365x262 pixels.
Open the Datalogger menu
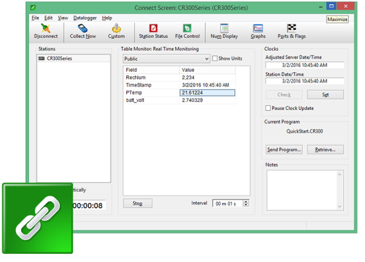tap(85, 18)
